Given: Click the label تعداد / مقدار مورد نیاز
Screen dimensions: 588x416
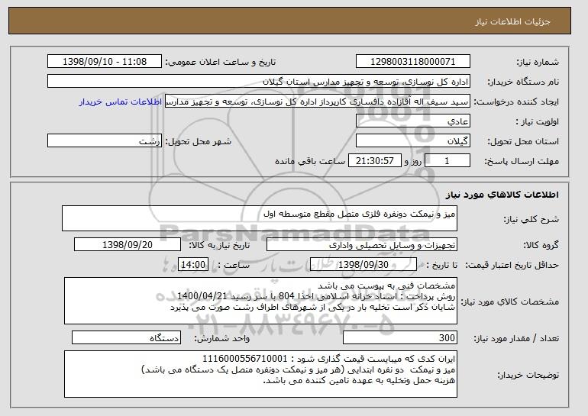Looking at the screenshot, I should pos(516,339).
